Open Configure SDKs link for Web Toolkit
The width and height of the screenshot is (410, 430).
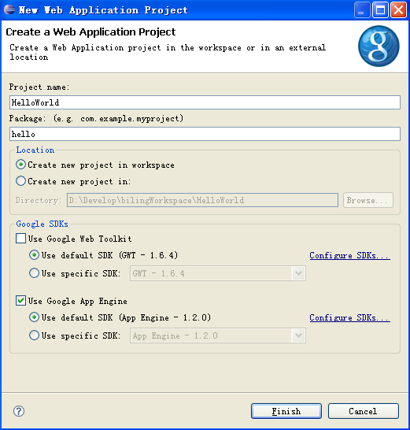349,256
